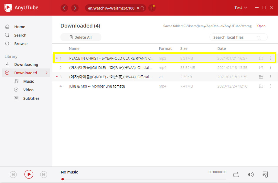Clear the URL with the X icon
Viewport: 278px width, 183px height.
138,8
